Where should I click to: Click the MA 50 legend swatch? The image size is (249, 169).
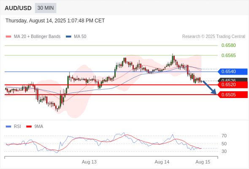click(68, 37)
